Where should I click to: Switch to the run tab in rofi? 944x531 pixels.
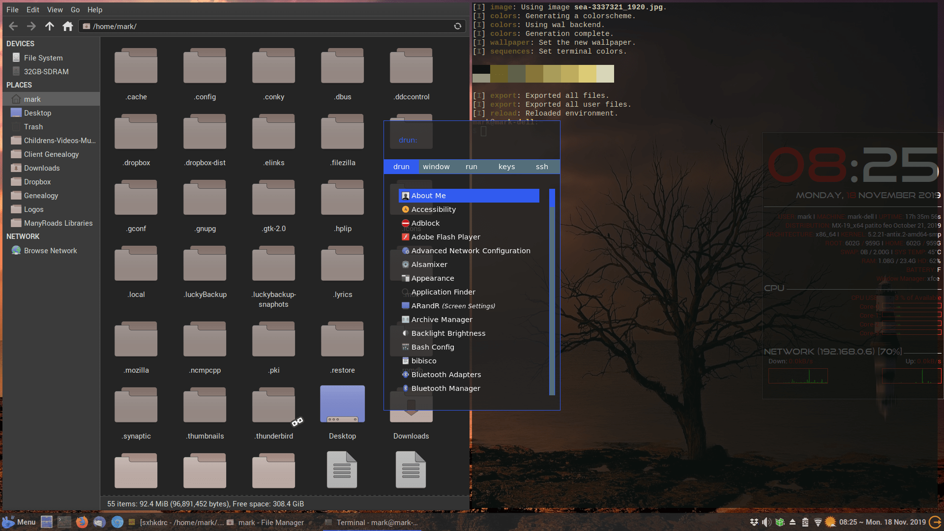[471, 166]
